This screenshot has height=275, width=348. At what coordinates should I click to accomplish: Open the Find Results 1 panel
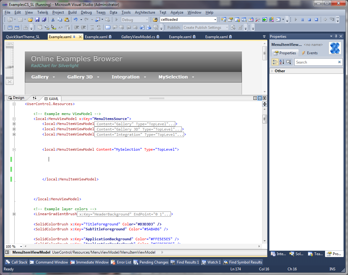click(x=185, y=262)
